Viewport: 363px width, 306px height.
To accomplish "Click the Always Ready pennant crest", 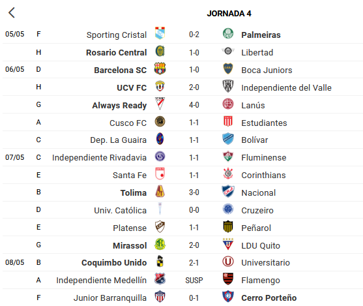I will [x=160, y=104].
